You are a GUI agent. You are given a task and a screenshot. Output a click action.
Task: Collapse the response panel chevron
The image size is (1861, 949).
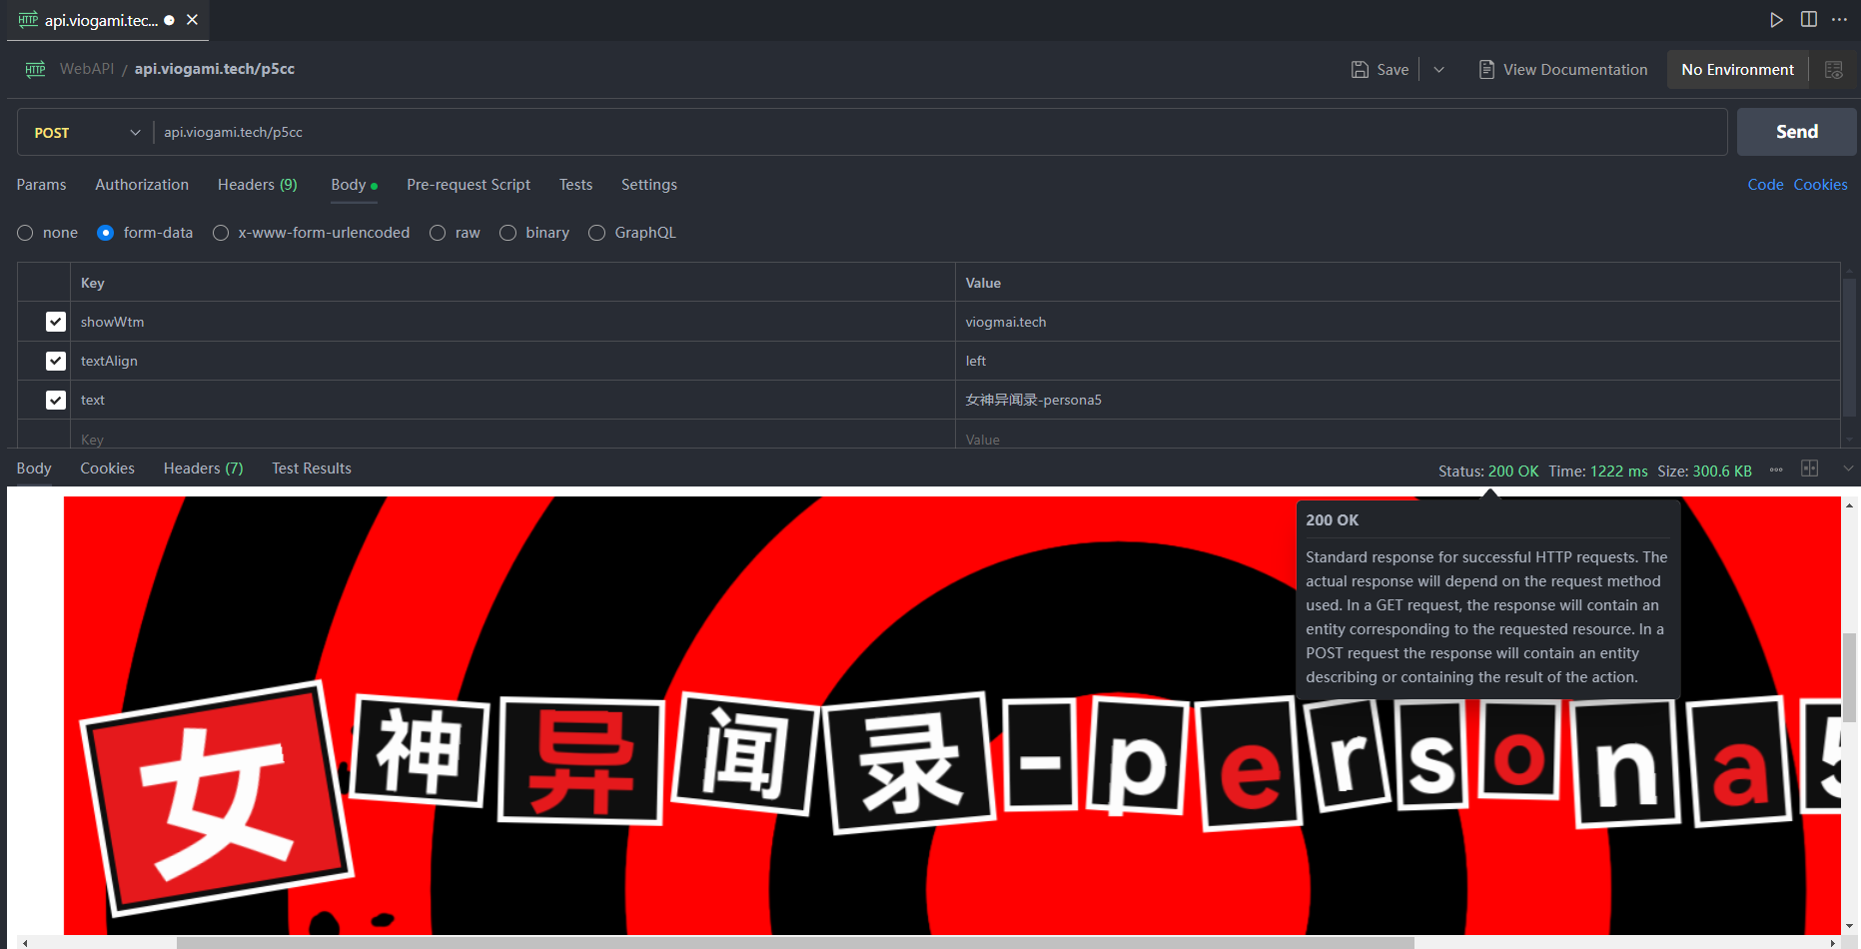pos(1848,469)
